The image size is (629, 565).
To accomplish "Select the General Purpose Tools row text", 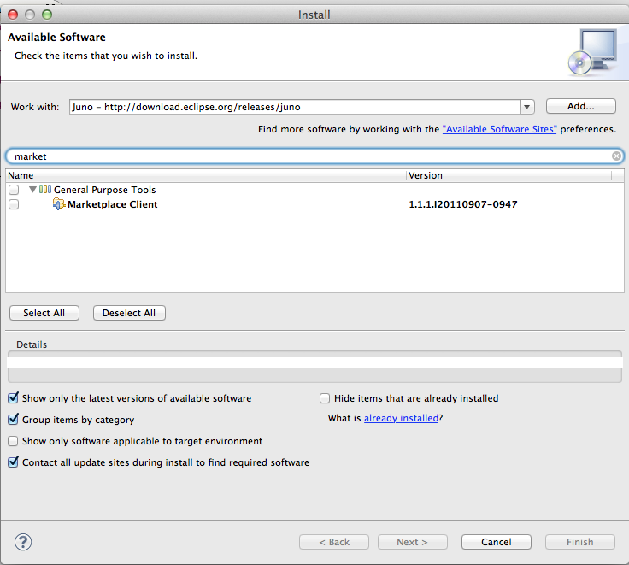I will [x=105, y=190].
